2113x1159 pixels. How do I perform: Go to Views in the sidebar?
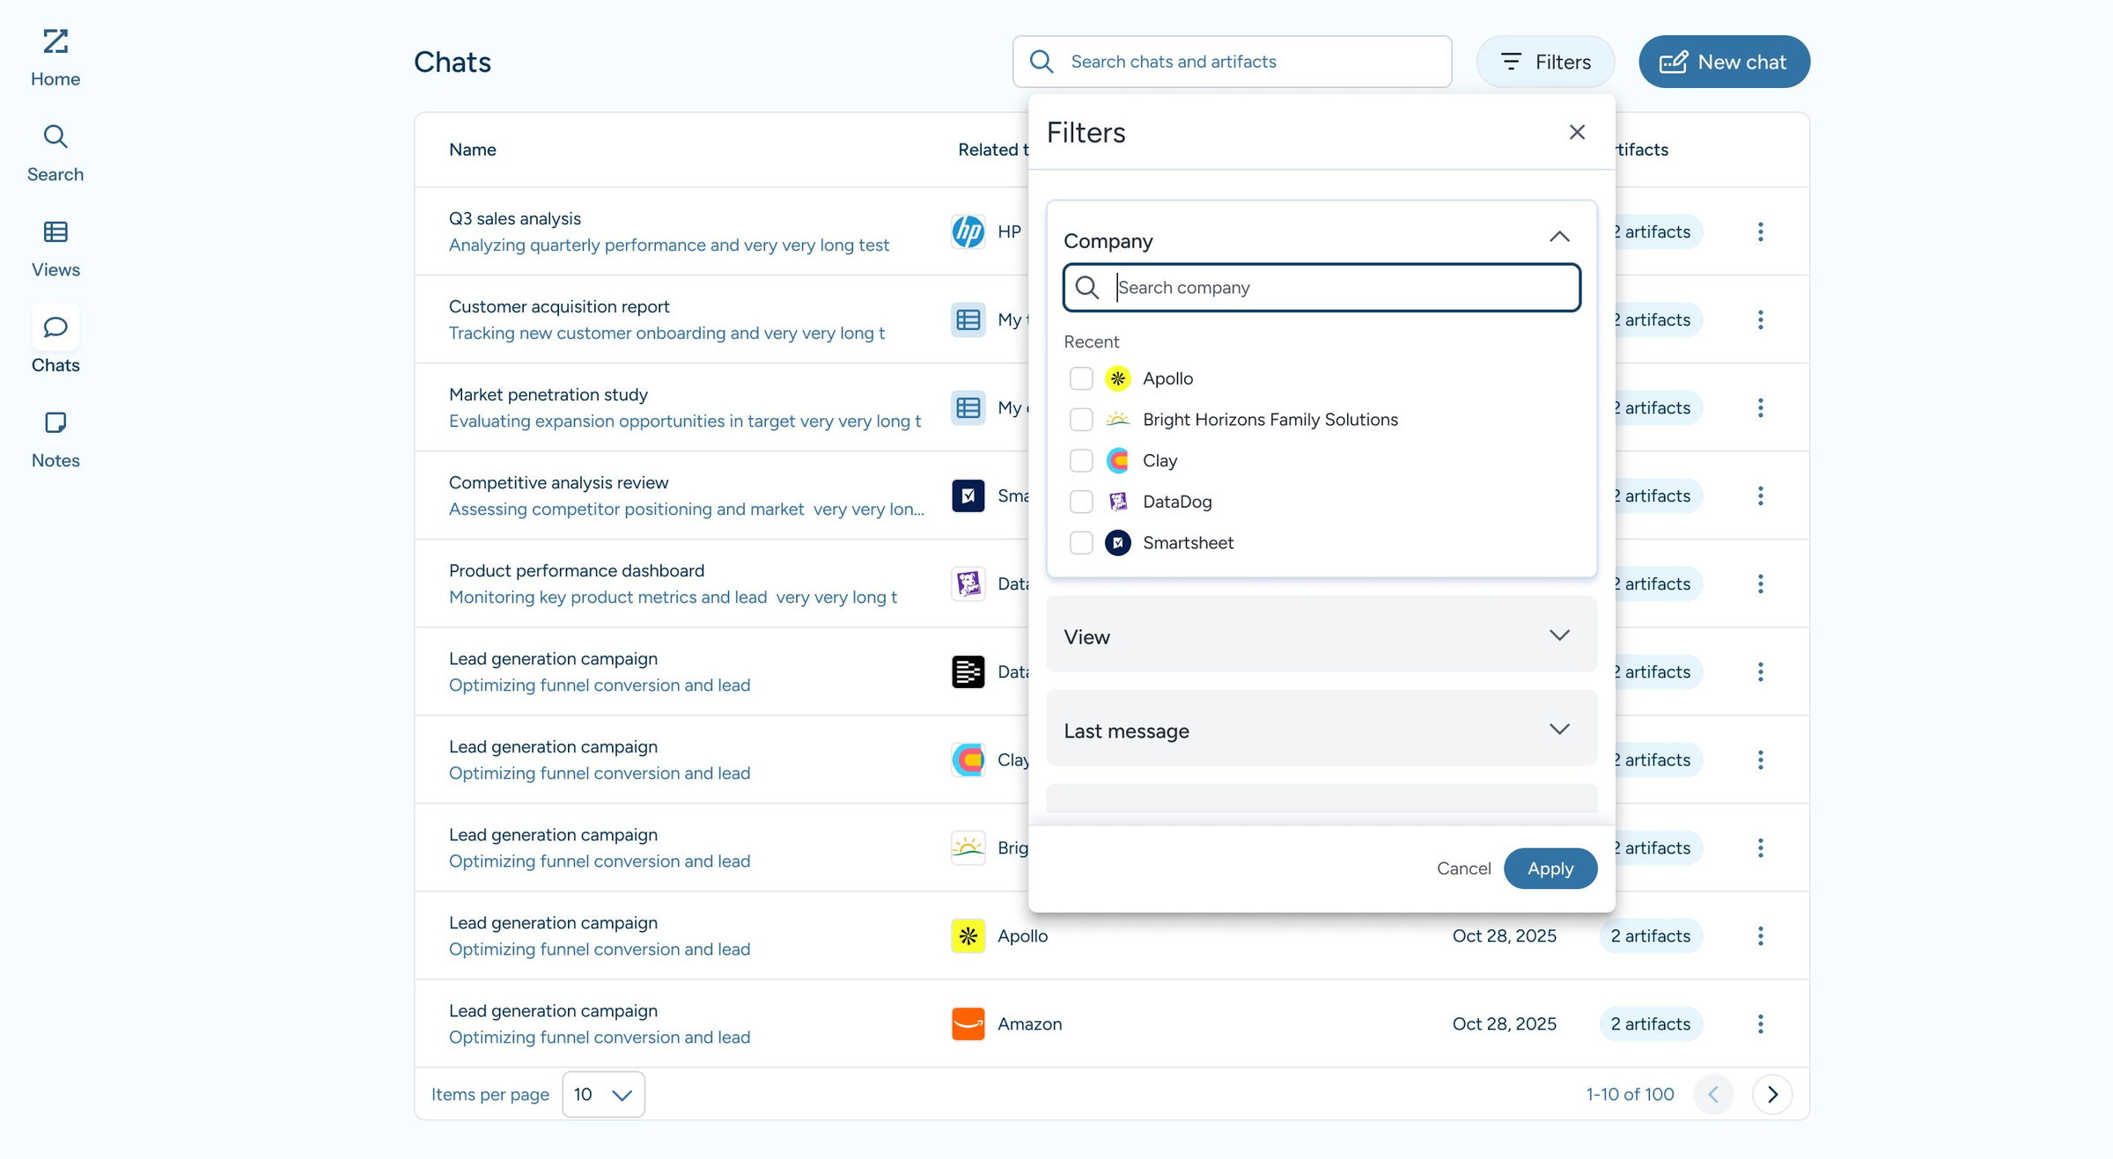pyautogui.click(x=55, y=249)
